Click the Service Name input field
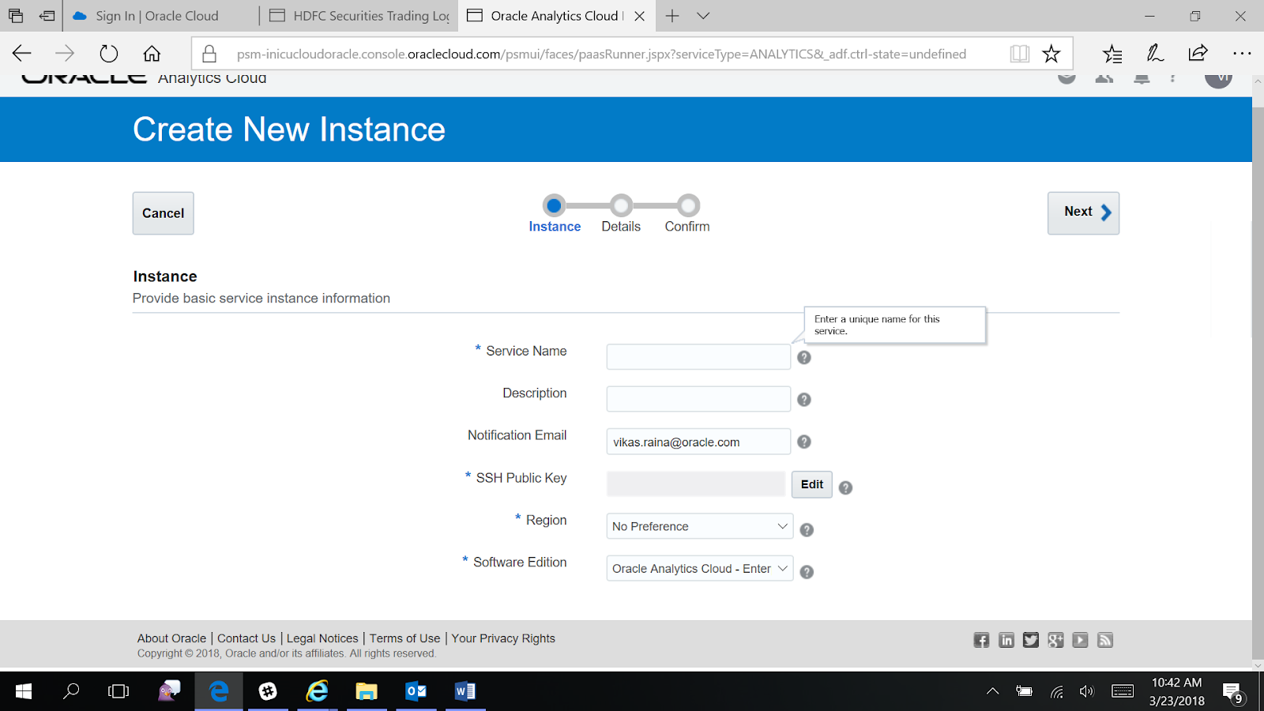1264x711 pixels. coord(698,357)
